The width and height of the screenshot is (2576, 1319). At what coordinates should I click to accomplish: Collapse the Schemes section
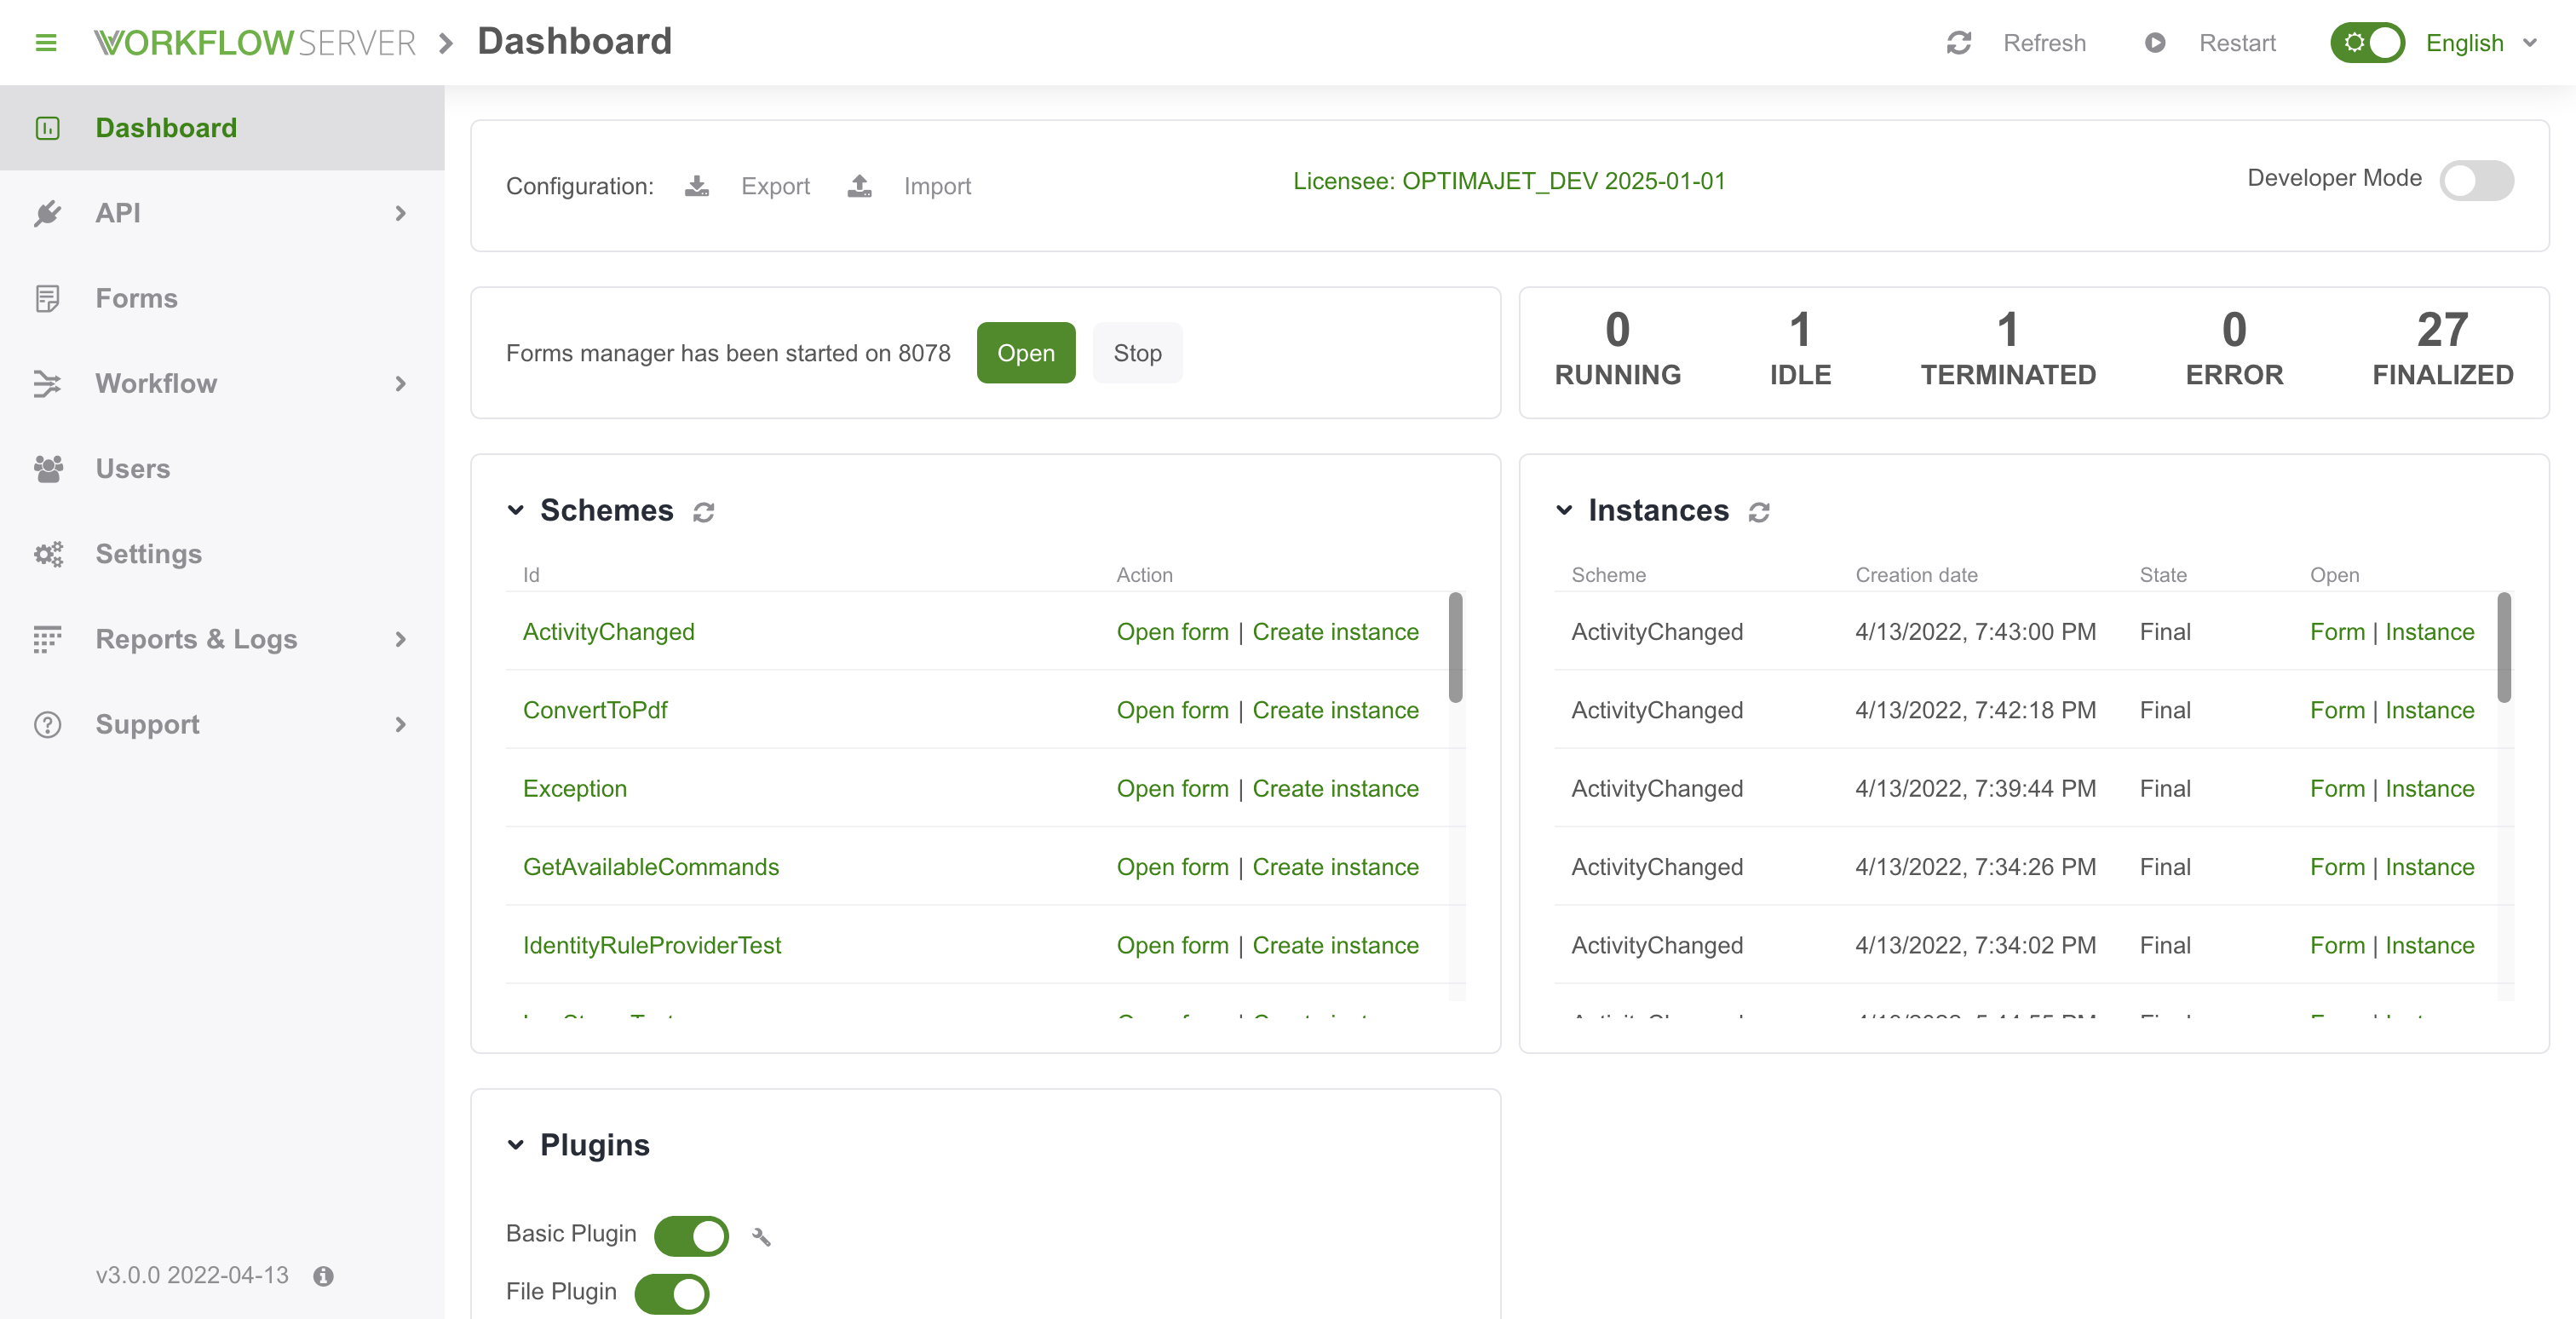click(x=516, y=510)
